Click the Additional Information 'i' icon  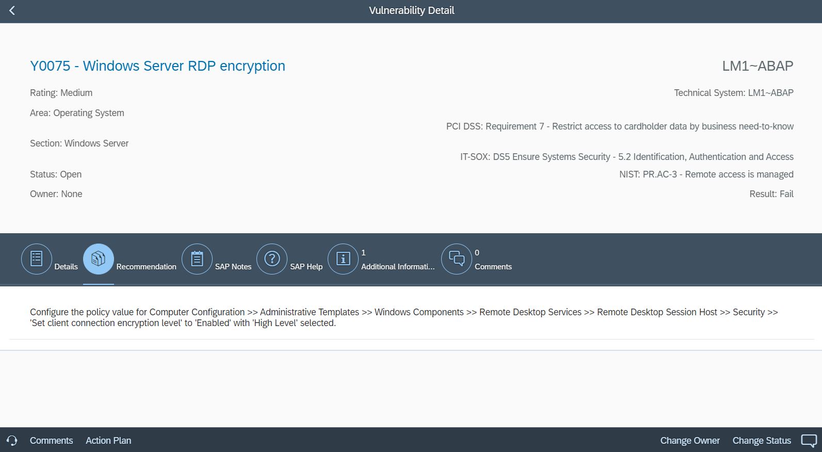[343, 259]
